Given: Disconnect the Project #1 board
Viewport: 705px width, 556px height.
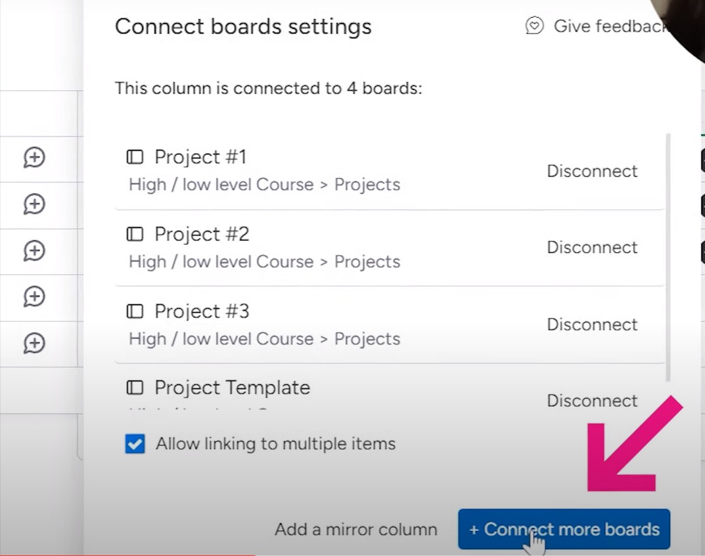Looking at the screenshot, I should 591,171.
